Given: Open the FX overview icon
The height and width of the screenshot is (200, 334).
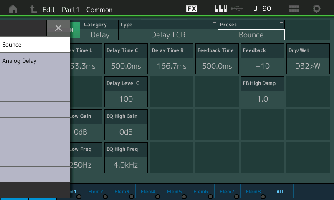Looking at the screenshot, I should (x=192, y=9).
